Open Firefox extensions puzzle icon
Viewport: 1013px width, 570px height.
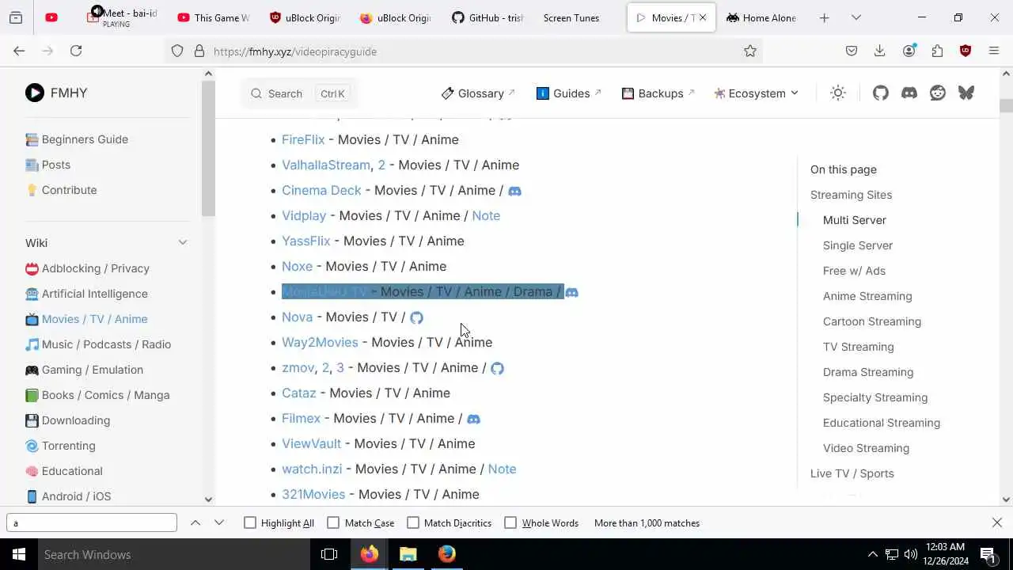[937, 51]
